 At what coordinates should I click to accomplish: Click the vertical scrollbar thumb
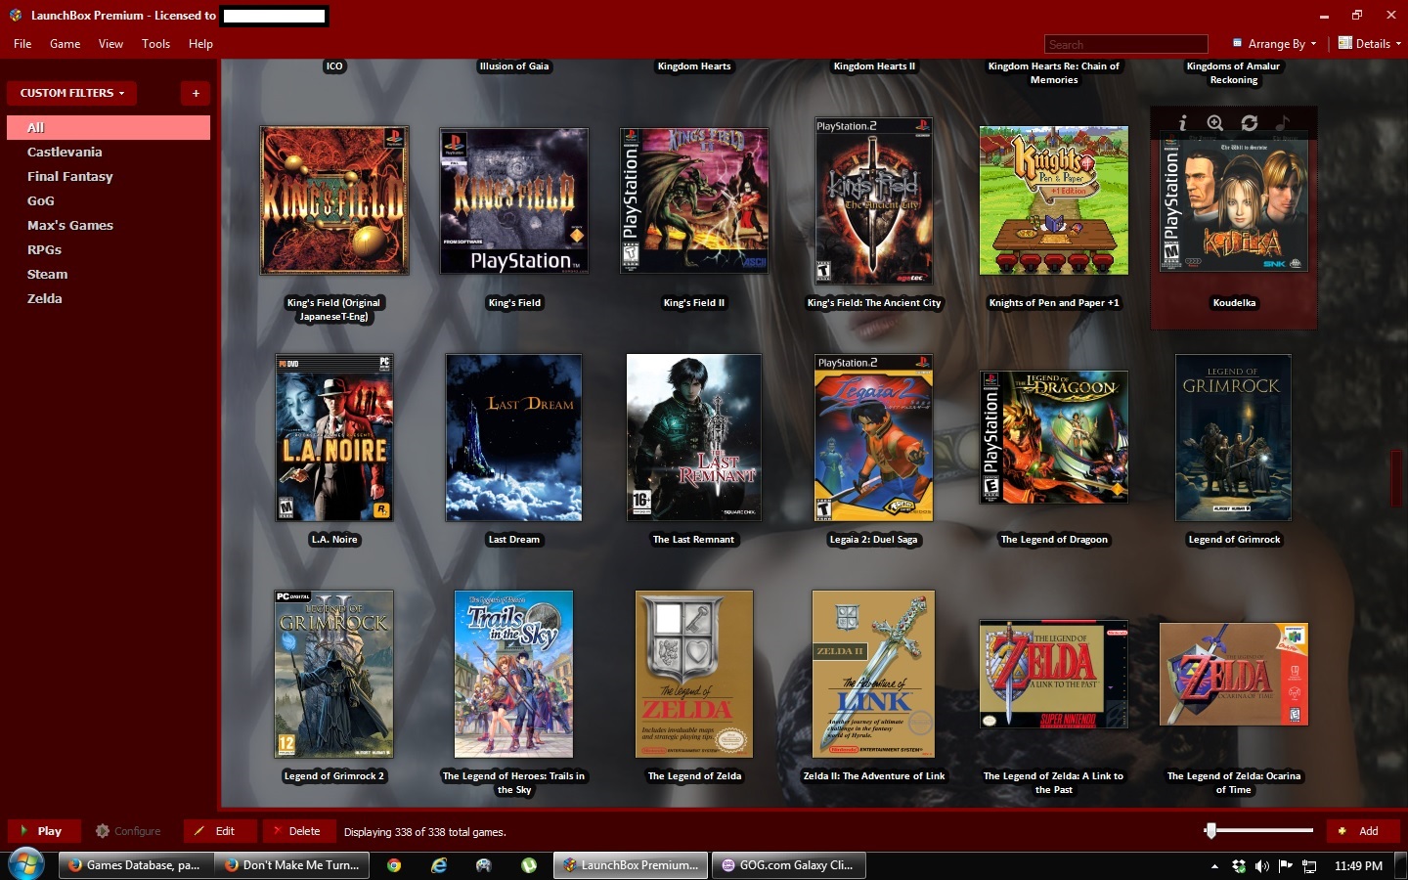[1396, 478]
